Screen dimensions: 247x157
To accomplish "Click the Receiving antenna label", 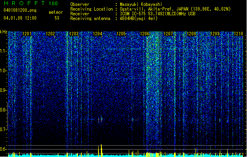I will [90, 18].
